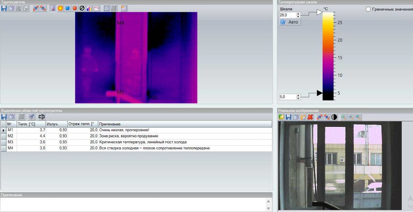Click the upper scale input field 28,0
This screenshot has height=212, width=413.
287,16
